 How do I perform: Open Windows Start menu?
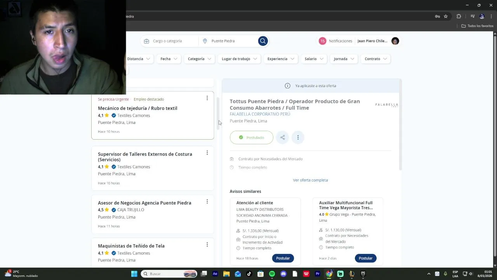134,274
